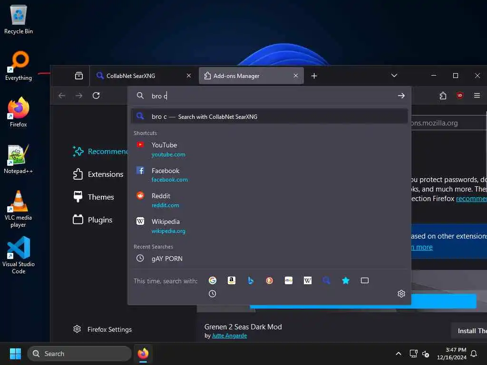Open the Reddit shortcut suggestion
Image resolution: width=487 pixels, height=365 pixels.
(x=269, y=200)
